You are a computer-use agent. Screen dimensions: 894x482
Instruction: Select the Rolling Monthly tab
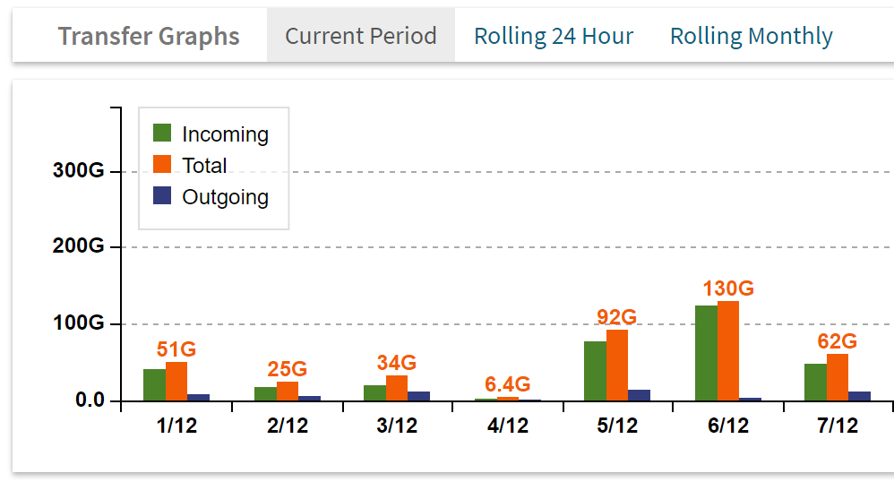coord(751,36)
